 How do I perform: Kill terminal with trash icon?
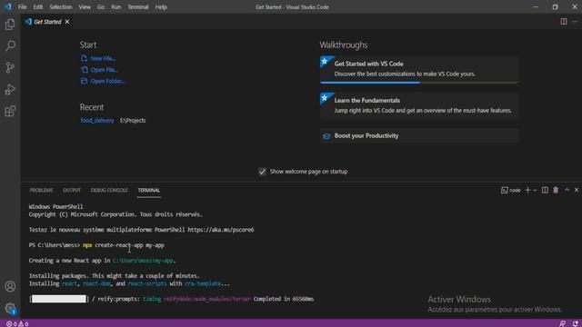pyautogui.click(x=556, y=190)
